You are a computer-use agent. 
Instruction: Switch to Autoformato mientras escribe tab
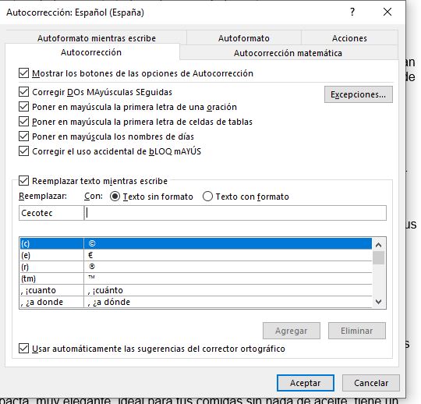97,38
